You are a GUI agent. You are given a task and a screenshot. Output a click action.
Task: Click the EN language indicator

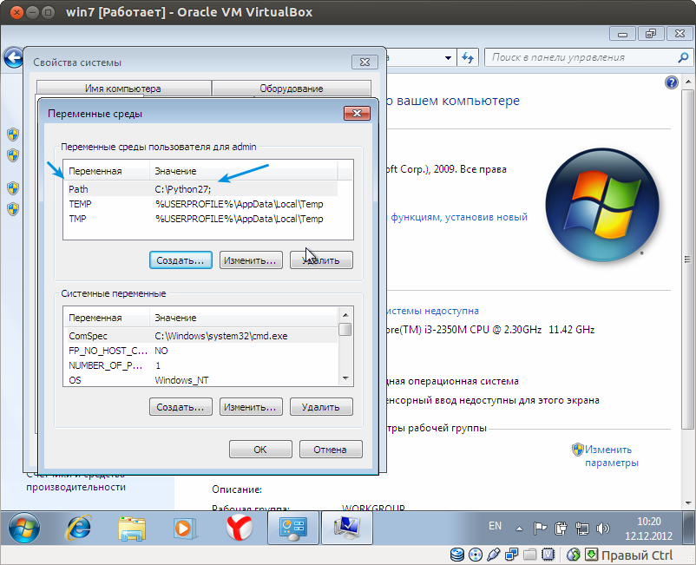click(495, 526)
